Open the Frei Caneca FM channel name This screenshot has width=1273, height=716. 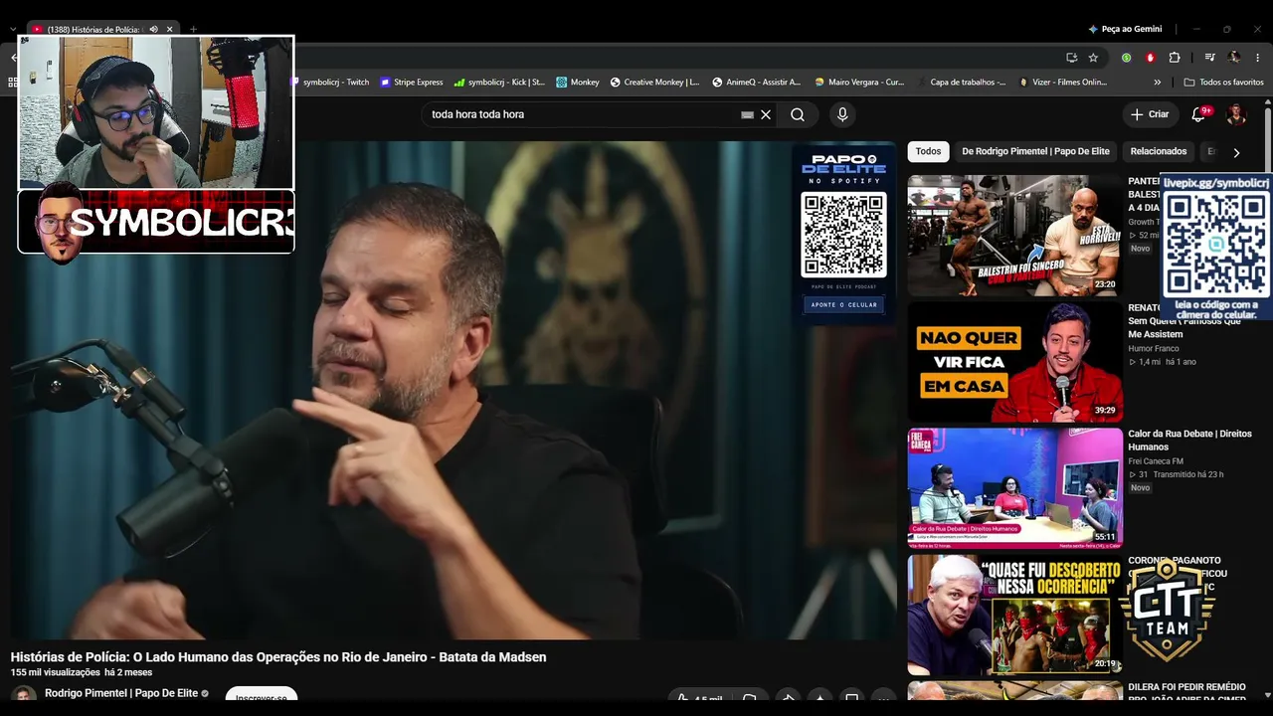(1156, 461)
